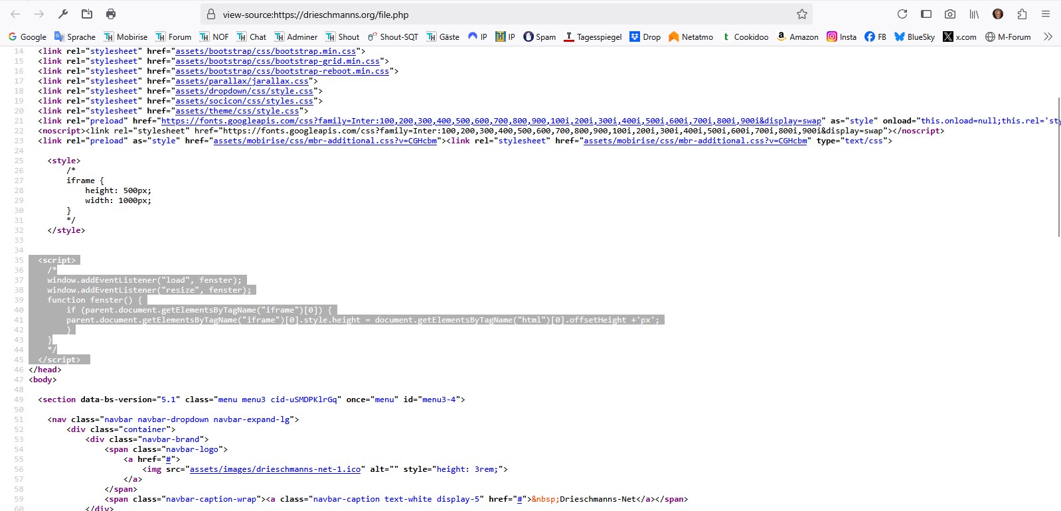Viewport: 1061px width, 511px height.
Task: Open the extensions puzzle icon
Action: (x=1022, y=14)
